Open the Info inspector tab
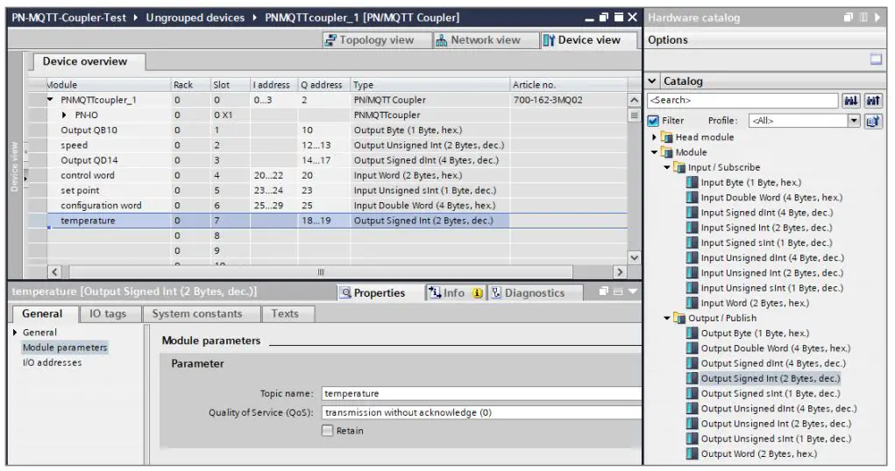Viewport: 895px width, 471px height. coord(455,292)
